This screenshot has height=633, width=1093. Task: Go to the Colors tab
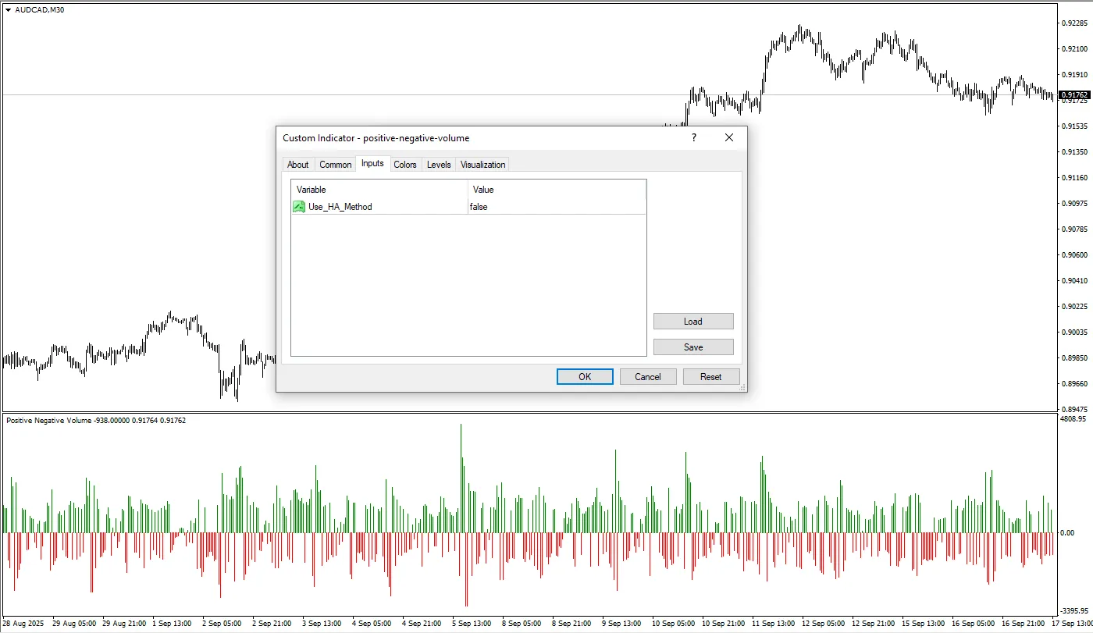pos(405,165)
